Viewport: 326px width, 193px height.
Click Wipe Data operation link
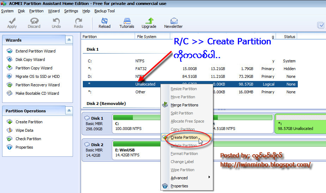click(x=24, y=130)
